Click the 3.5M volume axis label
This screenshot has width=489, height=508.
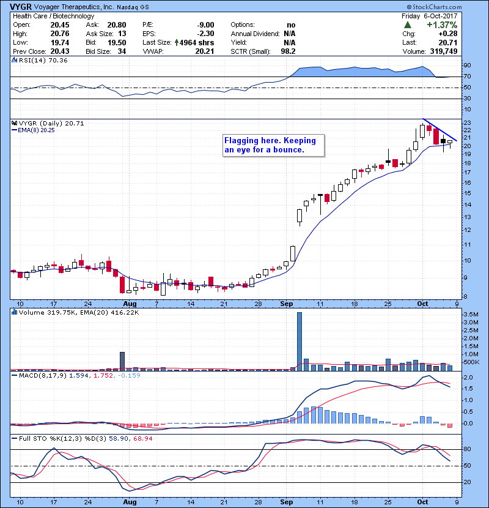click(471, 315)
